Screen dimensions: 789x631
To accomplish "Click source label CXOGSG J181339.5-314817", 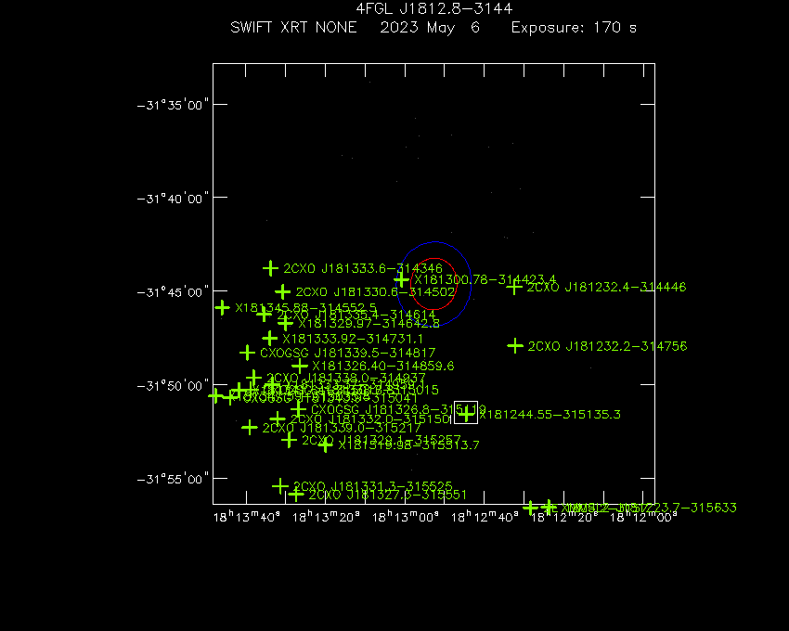I will (x=348, y=353).
